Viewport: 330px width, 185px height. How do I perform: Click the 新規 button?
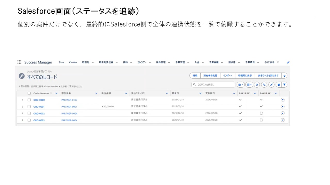195,76
